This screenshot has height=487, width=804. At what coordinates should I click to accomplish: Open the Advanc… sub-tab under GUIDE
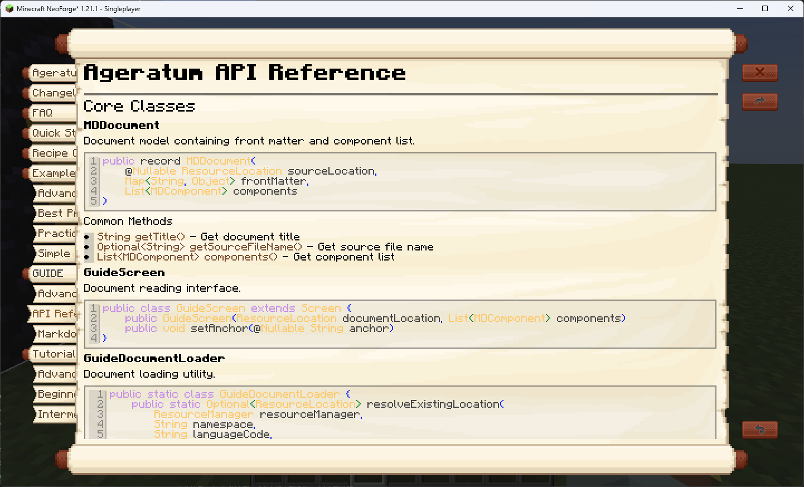coord(55,293)
